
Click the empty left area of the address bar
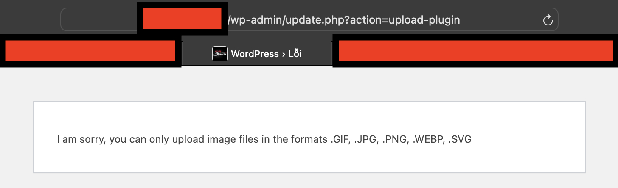[x=99, y=19]
